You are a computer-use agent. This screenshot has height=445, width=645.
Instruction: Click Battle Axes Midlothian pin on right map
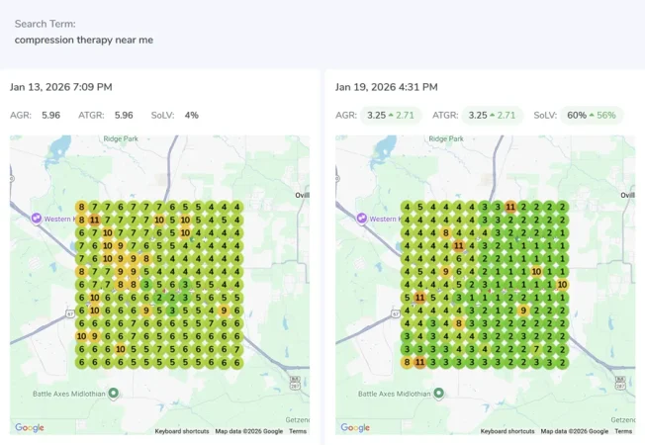(x=439, y=393)
